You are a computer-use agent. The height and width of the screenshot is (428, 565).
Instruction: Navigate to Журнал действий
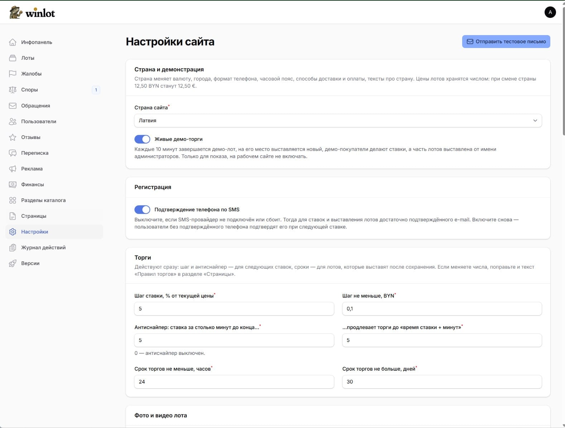point(54,247)
